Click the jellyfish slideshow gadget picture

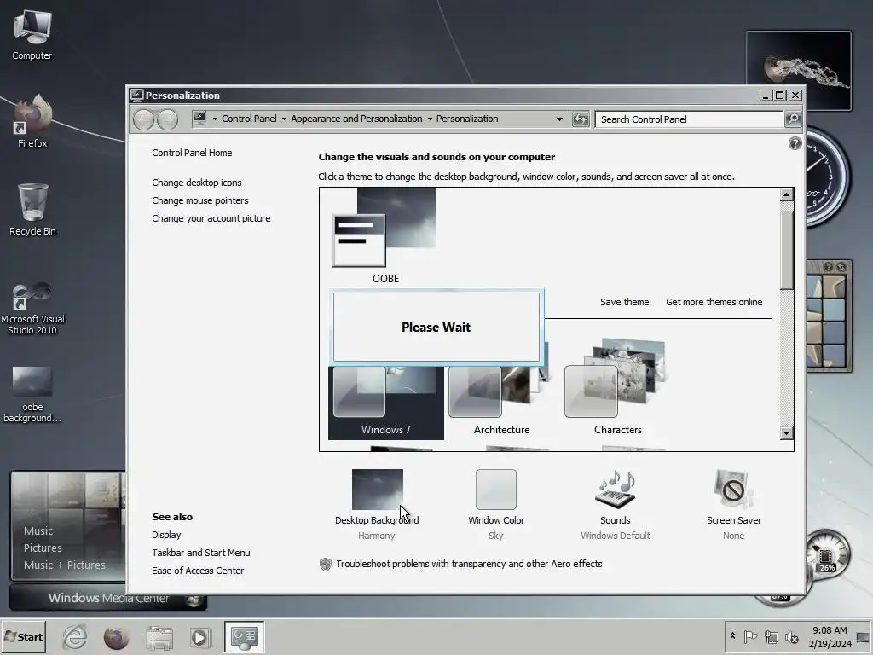[x=798, y=71]
